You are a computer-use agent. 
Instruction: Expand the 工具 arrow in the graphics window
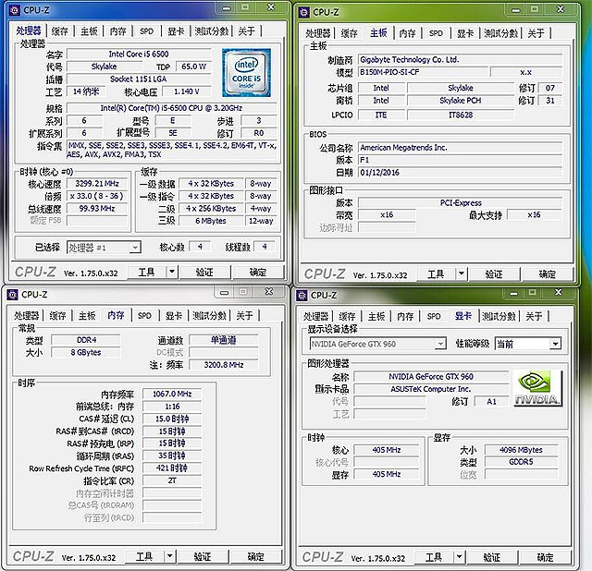[459, 556]
